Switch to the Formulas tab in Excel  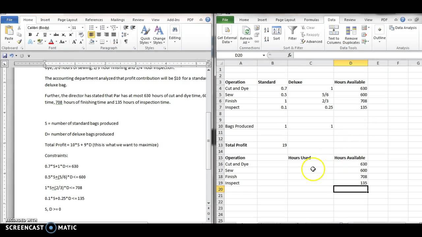[311, 20]
